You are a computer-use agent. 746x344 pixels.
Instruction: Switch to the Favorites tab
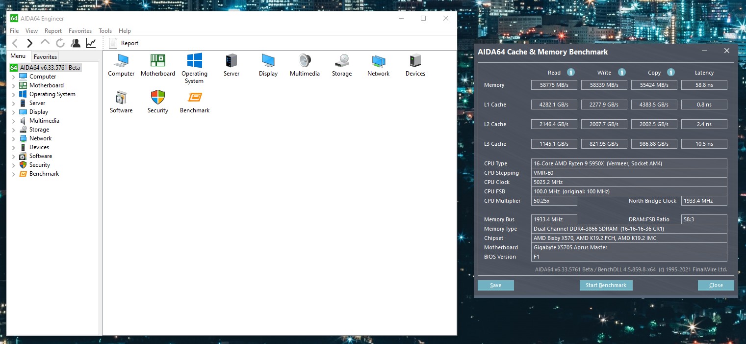[45, 56]
